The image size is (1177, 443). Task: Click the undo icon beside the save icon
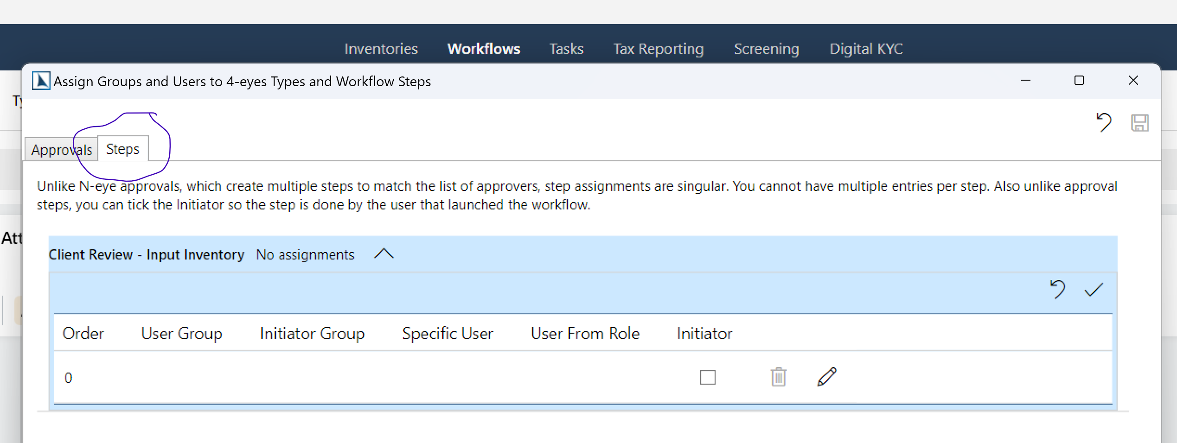[1104, 122]
